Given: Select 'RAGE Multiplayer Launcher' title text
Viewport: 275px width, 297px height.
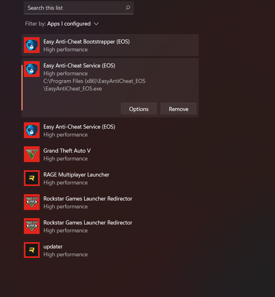Looking at the screenshot, I should coord(76,174).
